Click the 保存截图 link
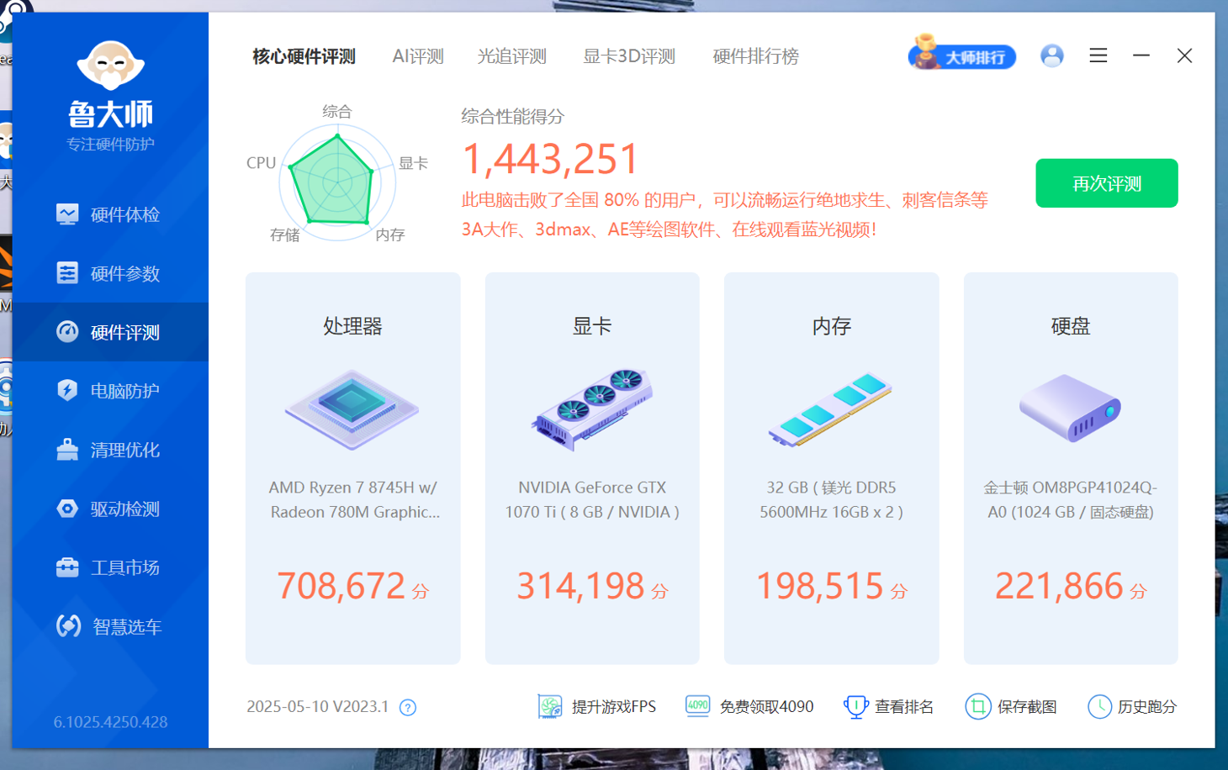Screen dimensions: 1228x770 tap(1027, 707)
